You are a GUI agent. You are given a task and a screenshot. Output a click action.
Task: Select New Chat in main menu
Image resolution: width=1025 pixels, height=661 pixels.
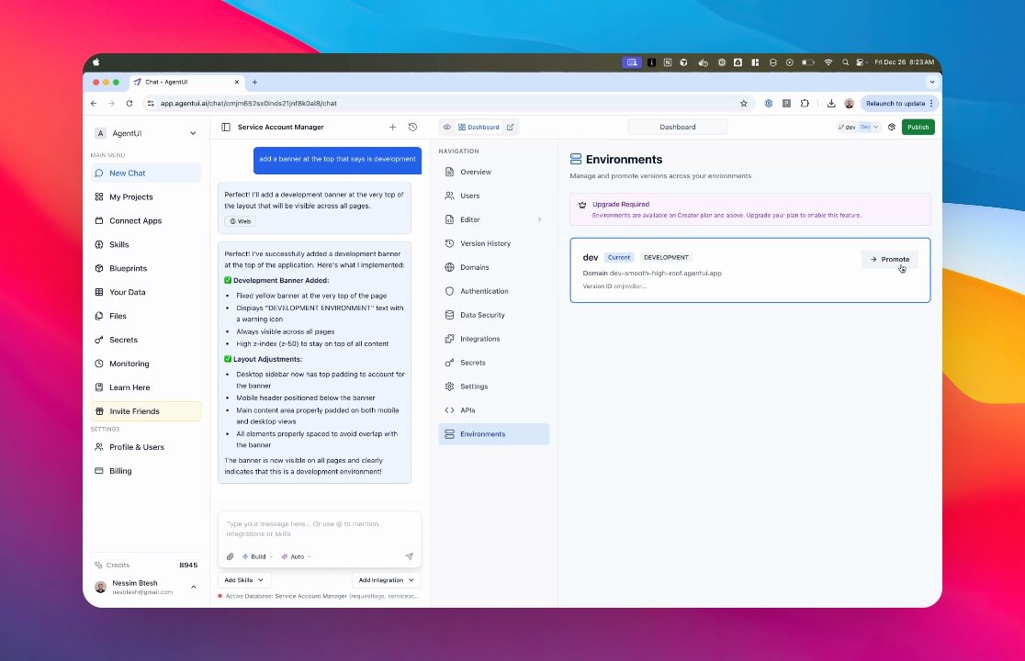coord(146,174)
